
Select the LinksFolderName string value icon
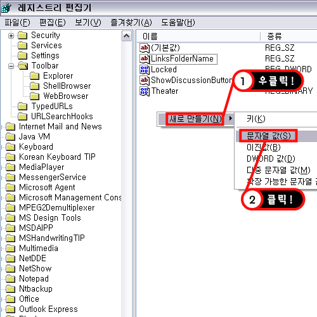(145, 58)
